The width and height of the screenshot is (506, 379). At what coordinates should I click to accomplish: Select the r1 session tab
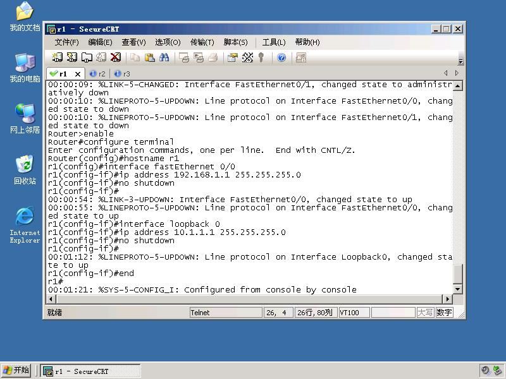[x=62, y=74]
